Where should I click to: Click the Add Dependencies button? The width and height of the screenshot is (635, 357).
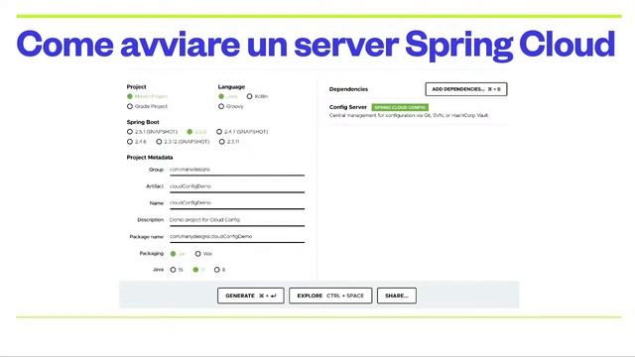pos(466,89)
